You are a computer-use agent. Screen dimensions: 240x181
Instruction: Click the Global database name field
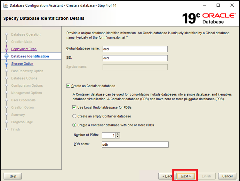coord(135,49)
